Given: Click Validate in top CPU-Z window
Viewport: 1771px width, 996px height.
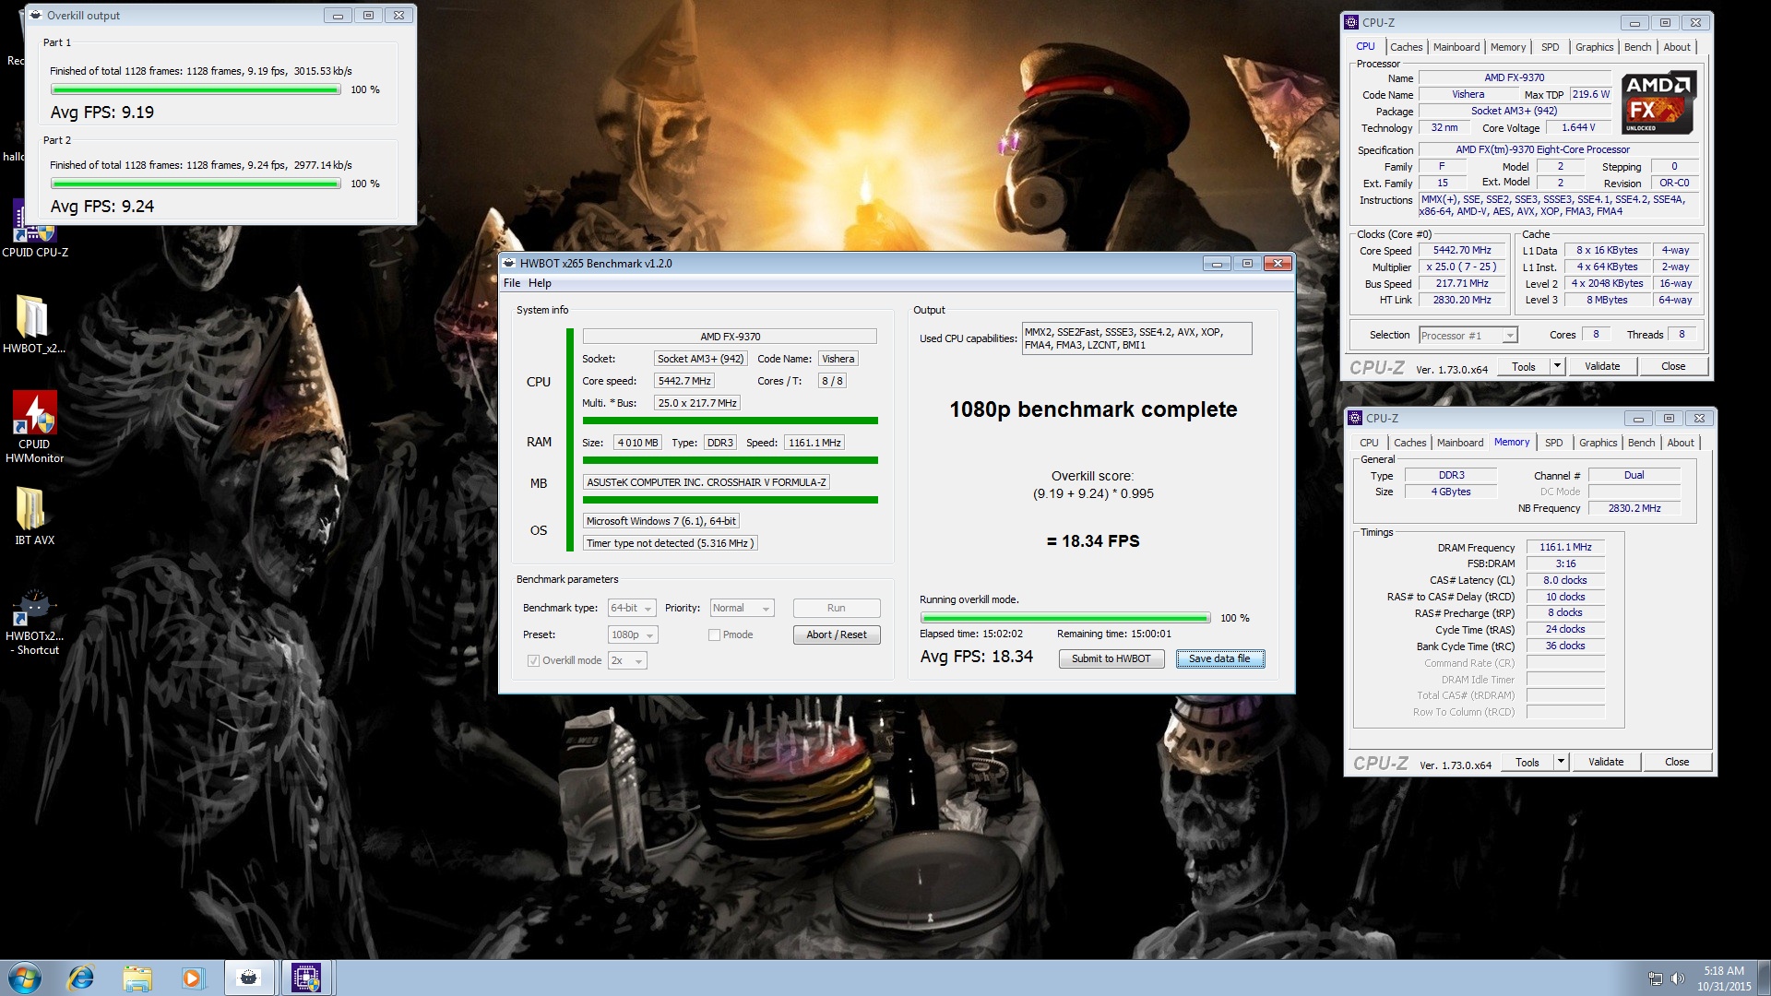Looking at the screenshot, I should (1602, 367).
